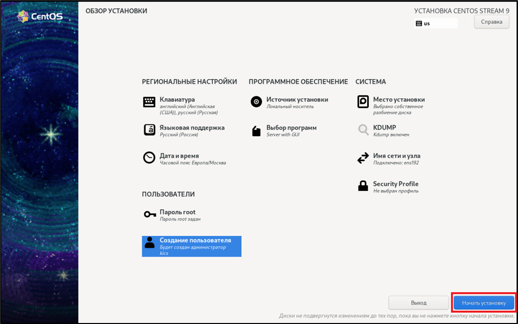Click Пароль root задан status text
Screen dimensions: 518x324
[180, 219]
